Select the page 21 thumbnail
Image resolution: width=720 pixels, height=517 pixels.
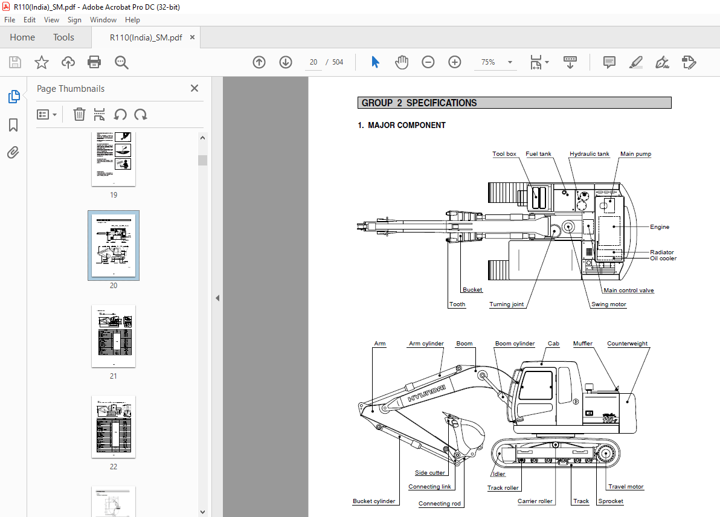(x=114, y=336)
